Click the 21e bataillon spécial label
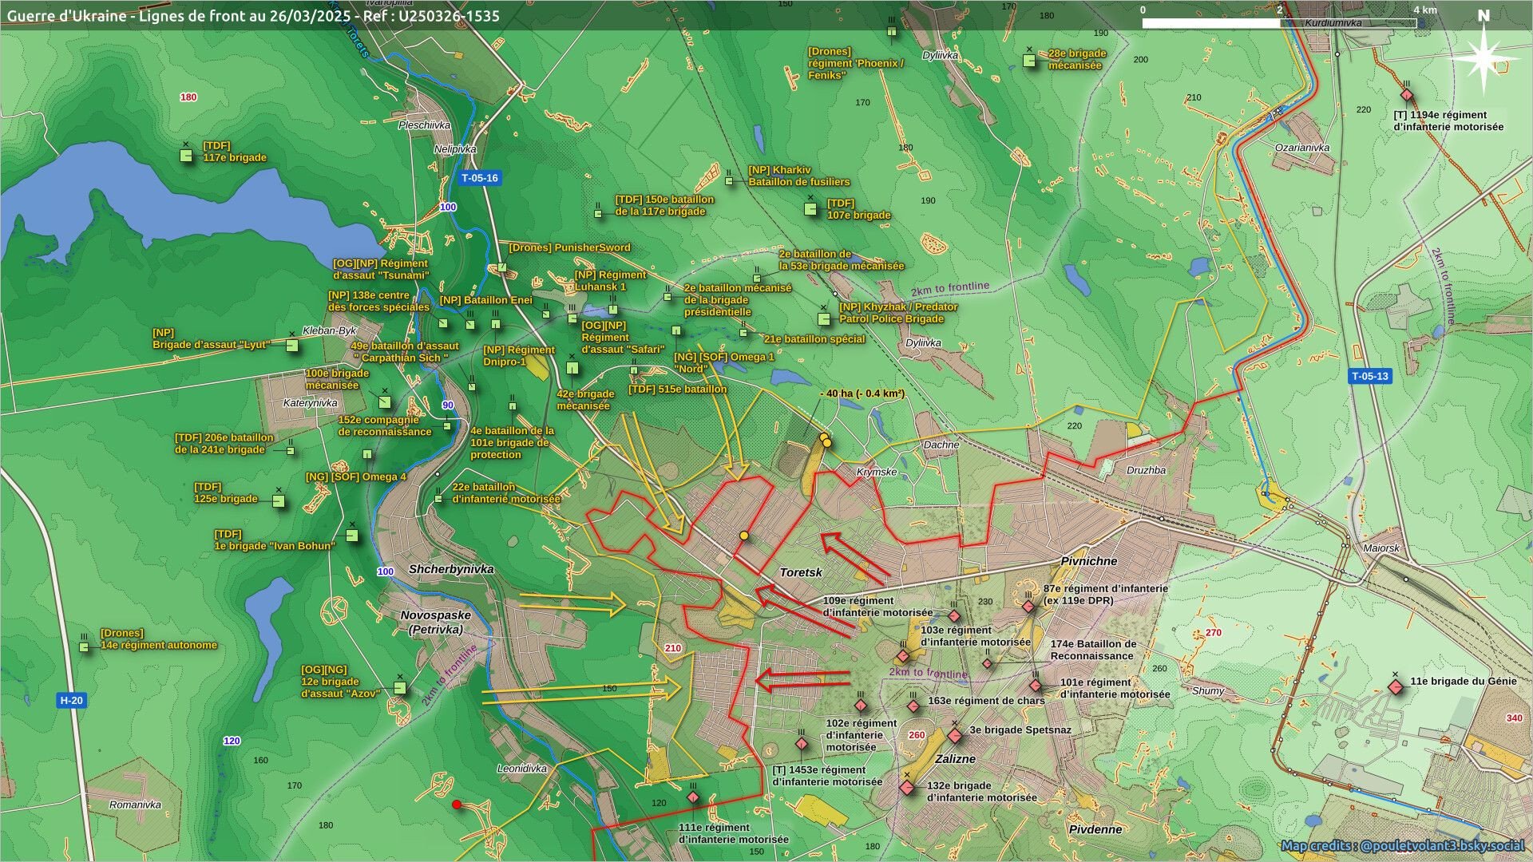 click(x=814, y=338)
